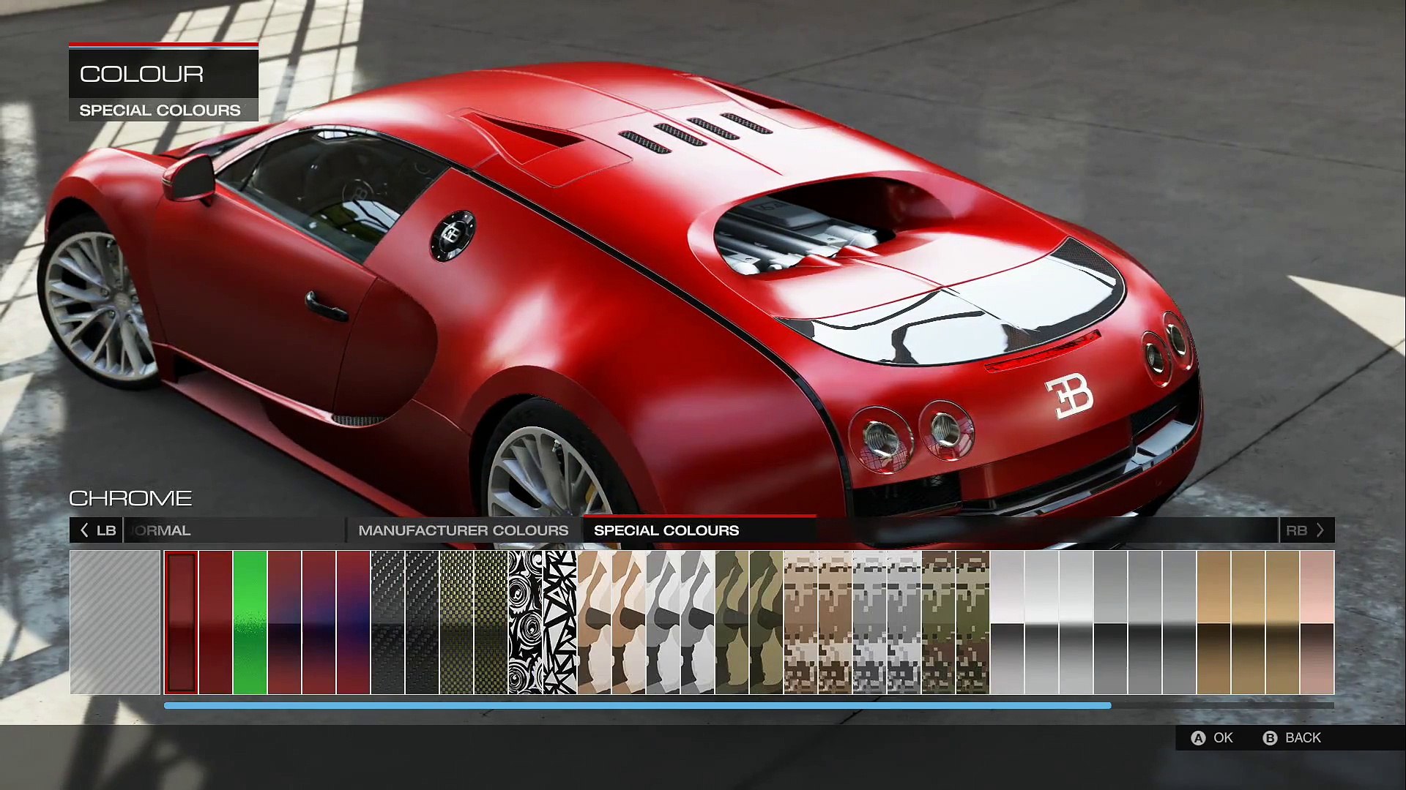Select the first gold chrome swatch
The image size is (1406, 790).
click(x=1213, y=622)
